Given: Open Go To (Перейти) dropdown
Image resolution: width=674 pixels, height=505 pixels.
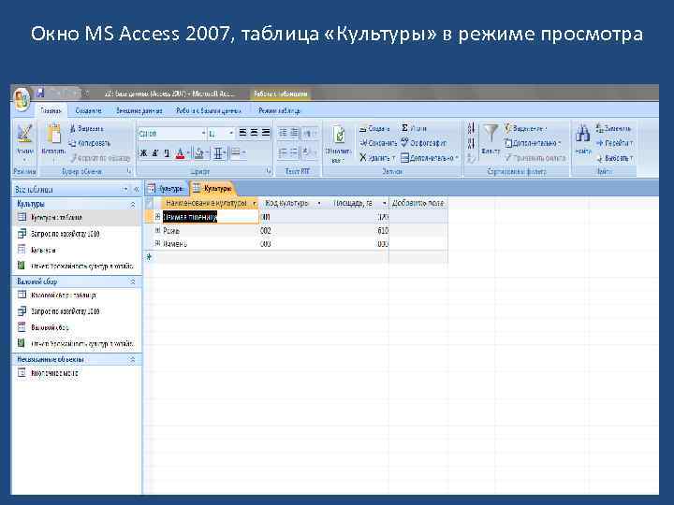Looking at the screenshot, I should (615, 143).
